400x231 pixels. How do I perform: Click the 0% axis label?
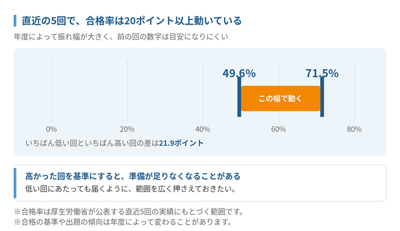51,129
